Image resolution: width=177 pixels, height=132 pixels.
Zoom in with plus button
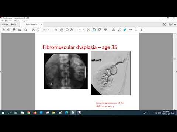click(72, 30)
